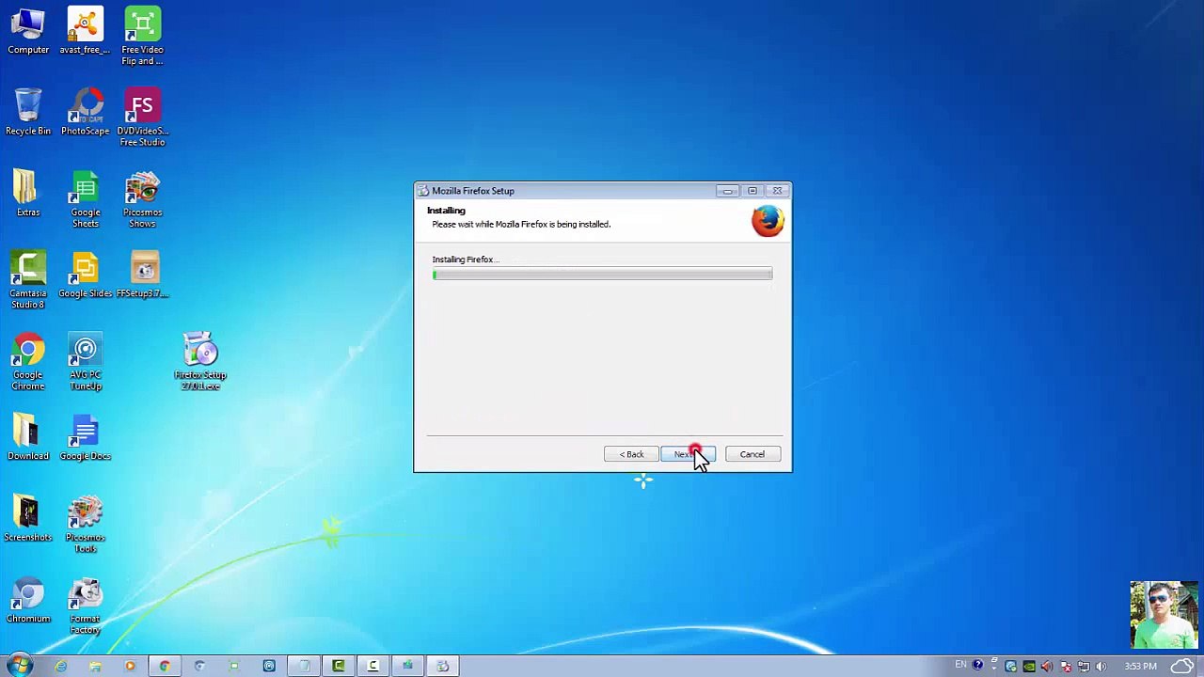Open the Computer desktop icon
This screenshot has width=1204, height=677.
(28, 32)
